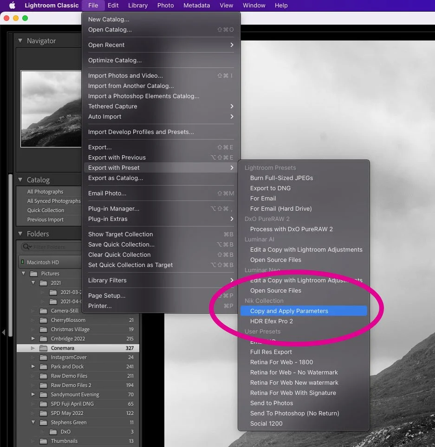Open the Edit menu
The height and width of the screenshot is (447, 435).
[x=113, y=5]
